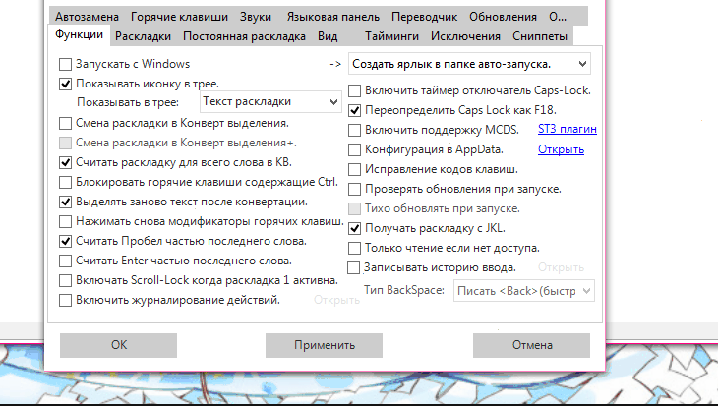Click Открыть link next to AppData
This screenshot has height=406, width=718.
561,149
